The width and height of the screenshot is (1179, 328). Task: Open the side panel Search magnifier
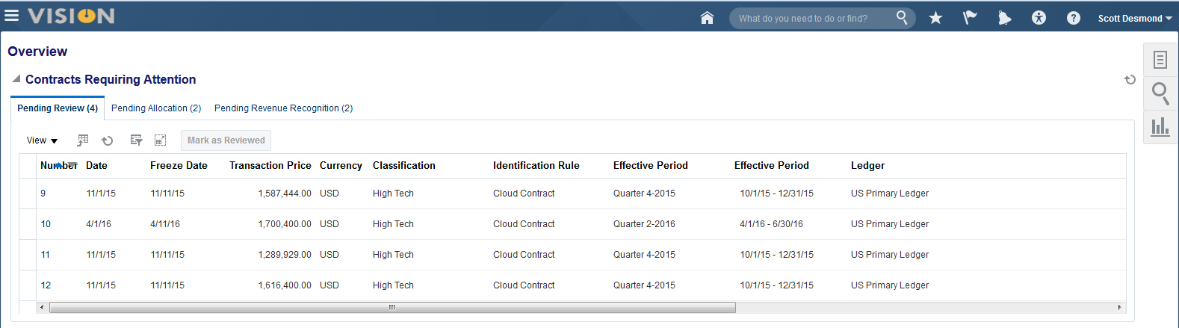pyautogui.click(x=1160, y=93)
